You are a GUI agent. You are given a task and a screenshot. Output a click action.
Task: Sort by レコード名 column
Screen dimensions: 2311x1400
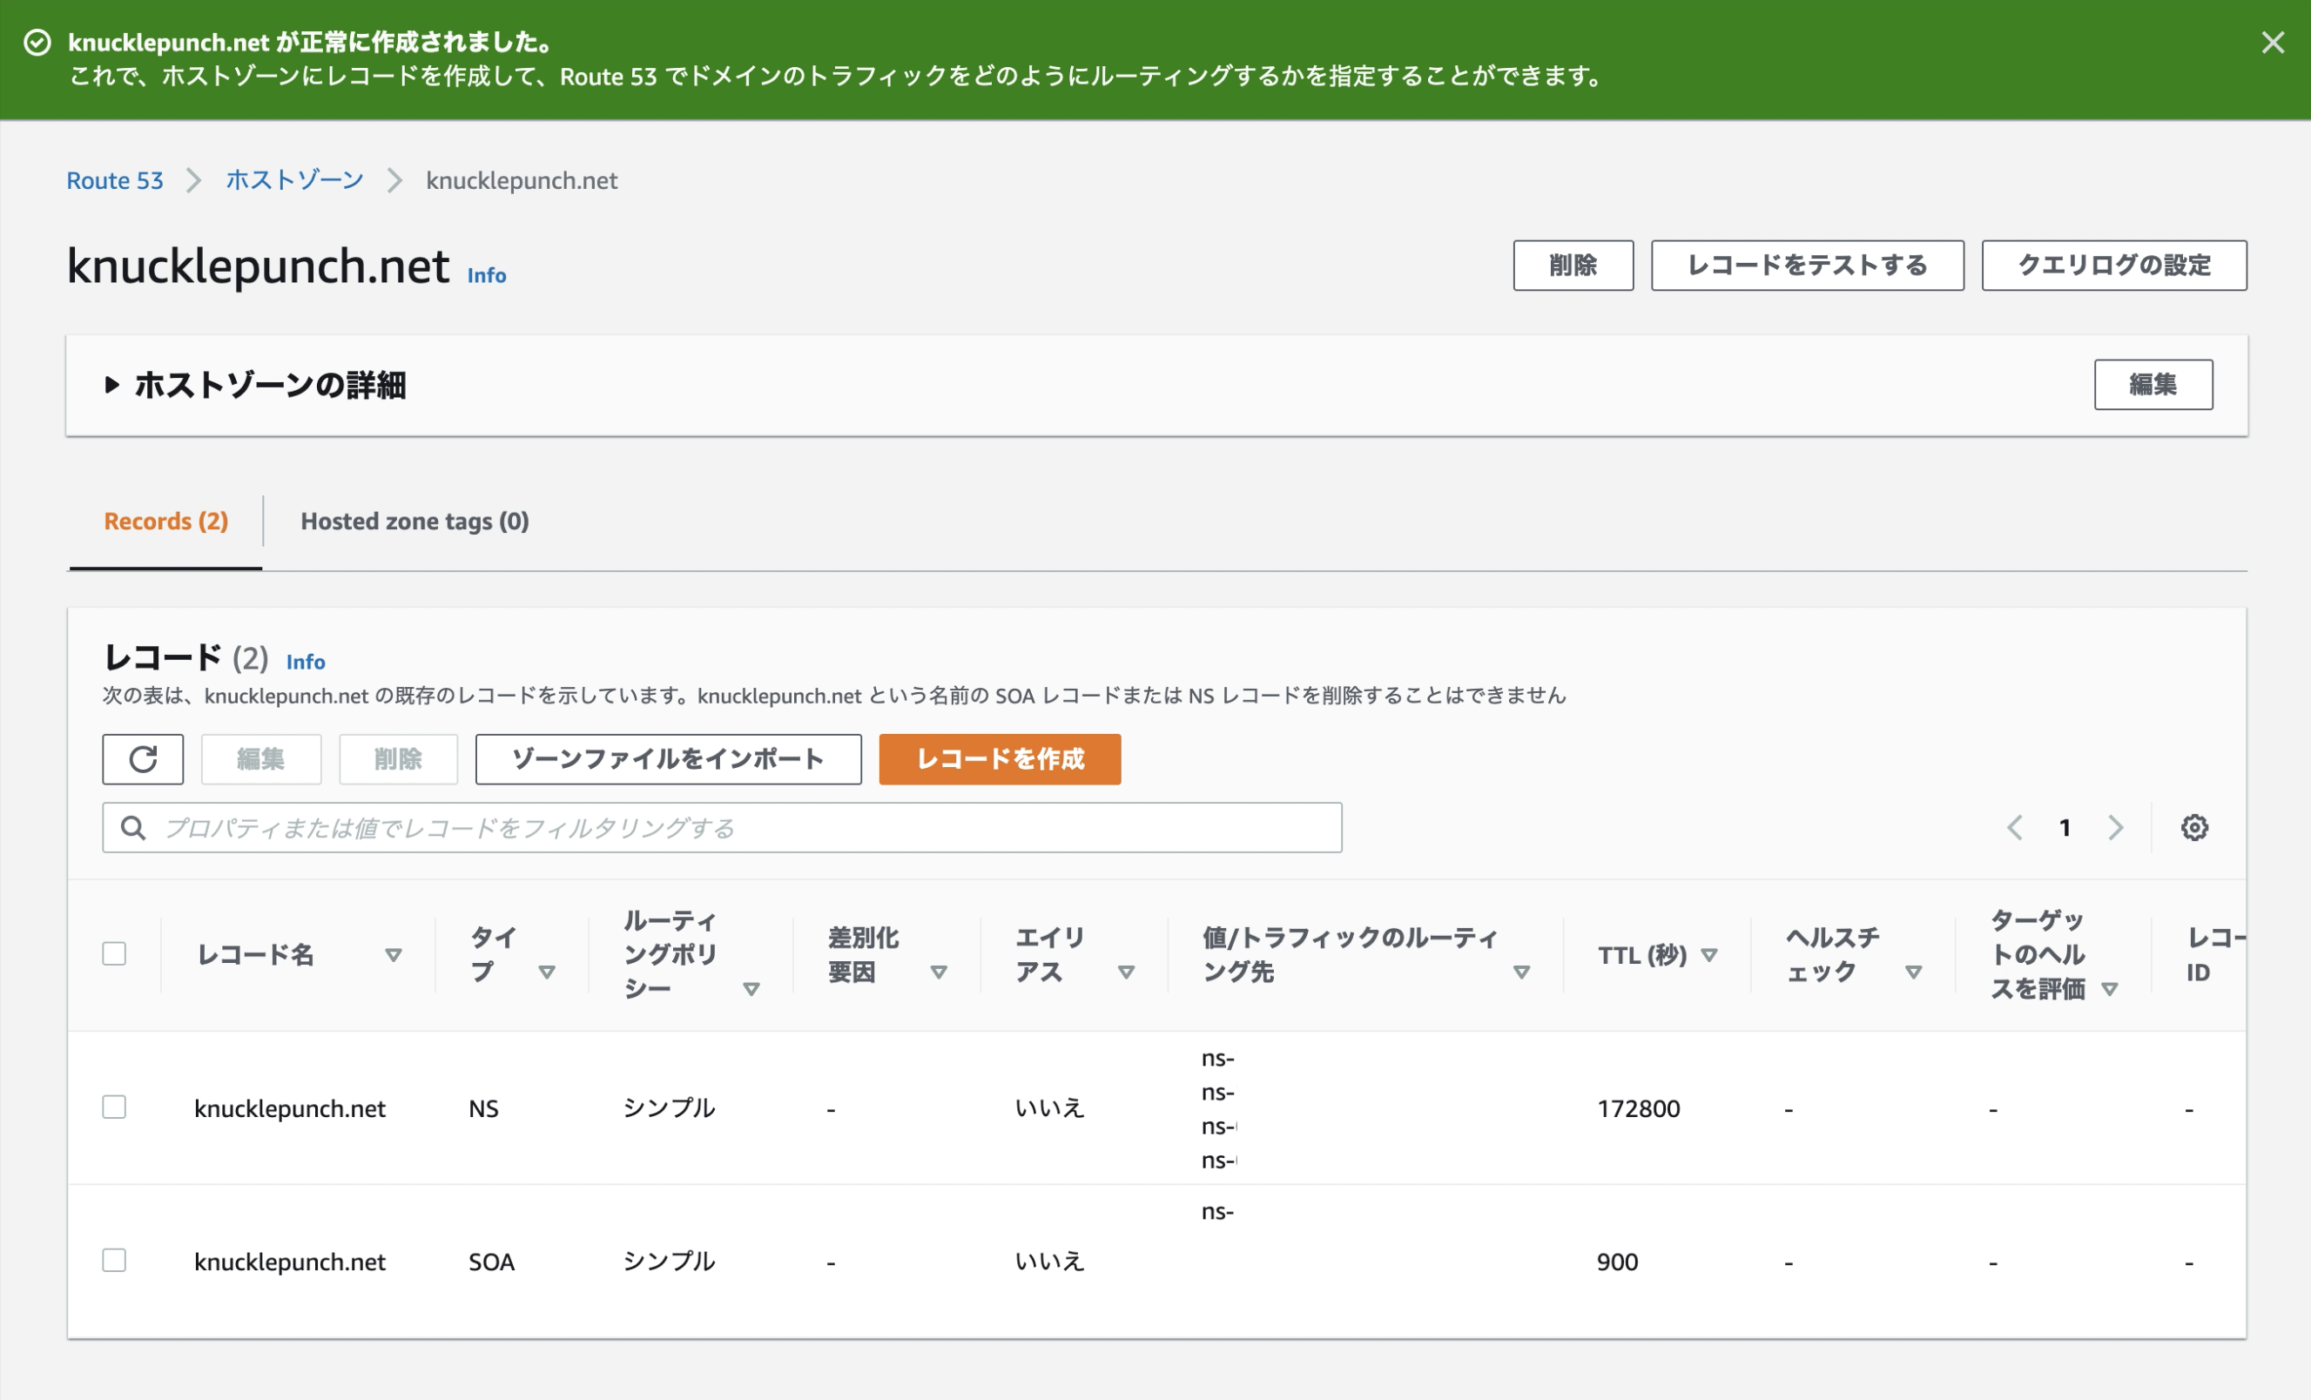394,954
